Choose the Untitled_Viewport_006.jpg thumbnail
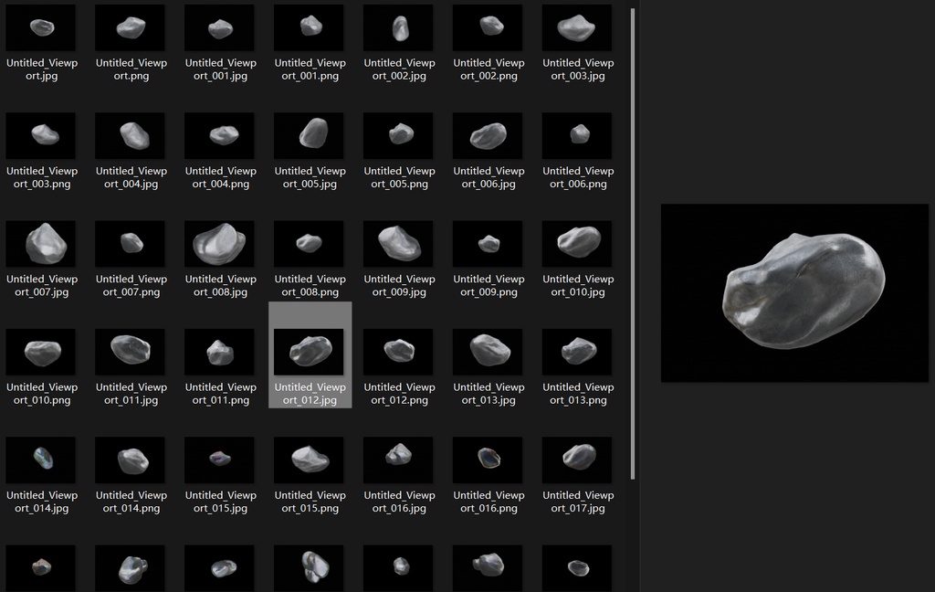This screenshot has height=592, width=935. pos(488,135)
